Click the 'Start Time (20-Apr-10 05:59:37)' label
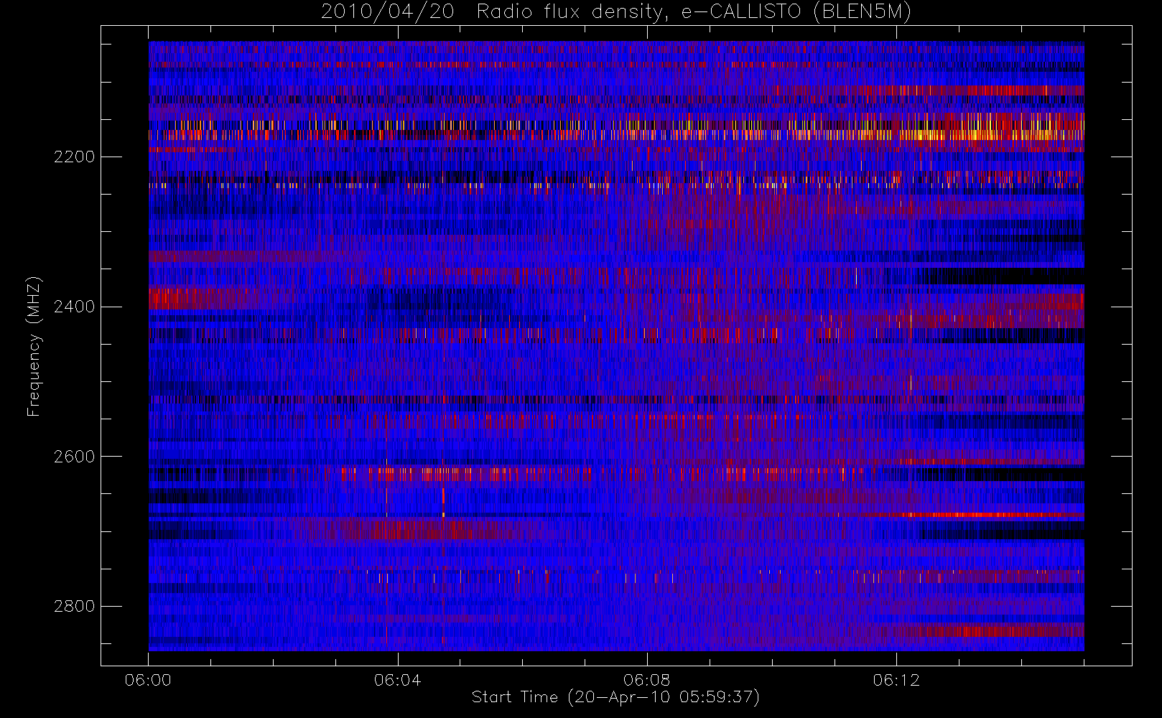This screenshot has width=1162, height=718. tap(615, 697)
